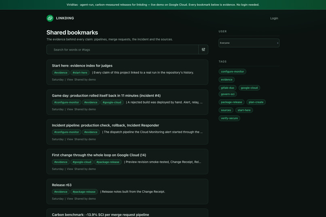Filter by govern-sci tag in sidebar
The image size is (326, 217).
click(228, 94)
